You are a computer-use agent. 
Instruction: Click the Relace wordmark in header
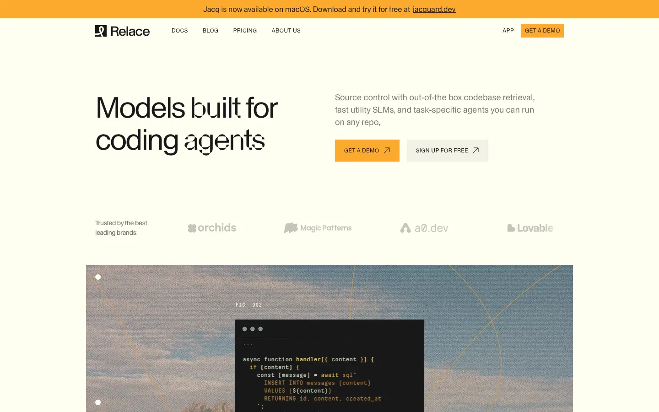130,31
